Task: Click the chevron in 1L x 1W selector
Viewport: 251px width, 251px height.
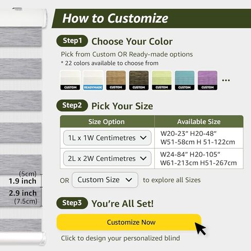Action: click(143, 138)
